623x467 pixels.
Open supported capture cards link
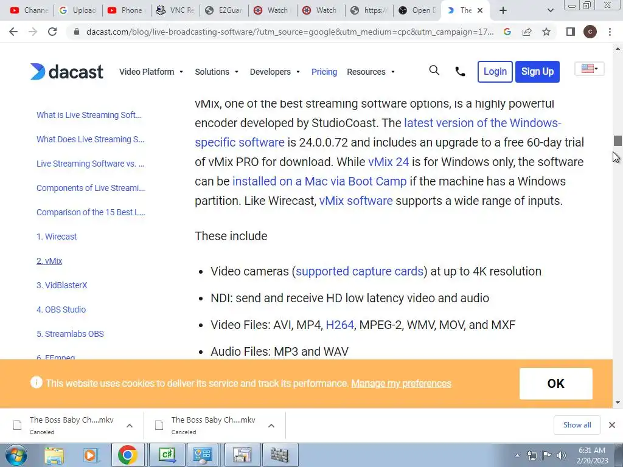(x=360, y=272)
